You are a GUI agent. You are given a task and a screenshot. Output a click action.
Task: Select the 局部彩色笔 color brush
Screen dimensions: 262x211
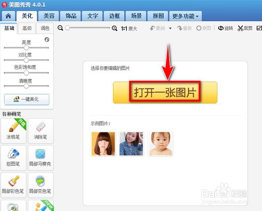tap(13, 185)
